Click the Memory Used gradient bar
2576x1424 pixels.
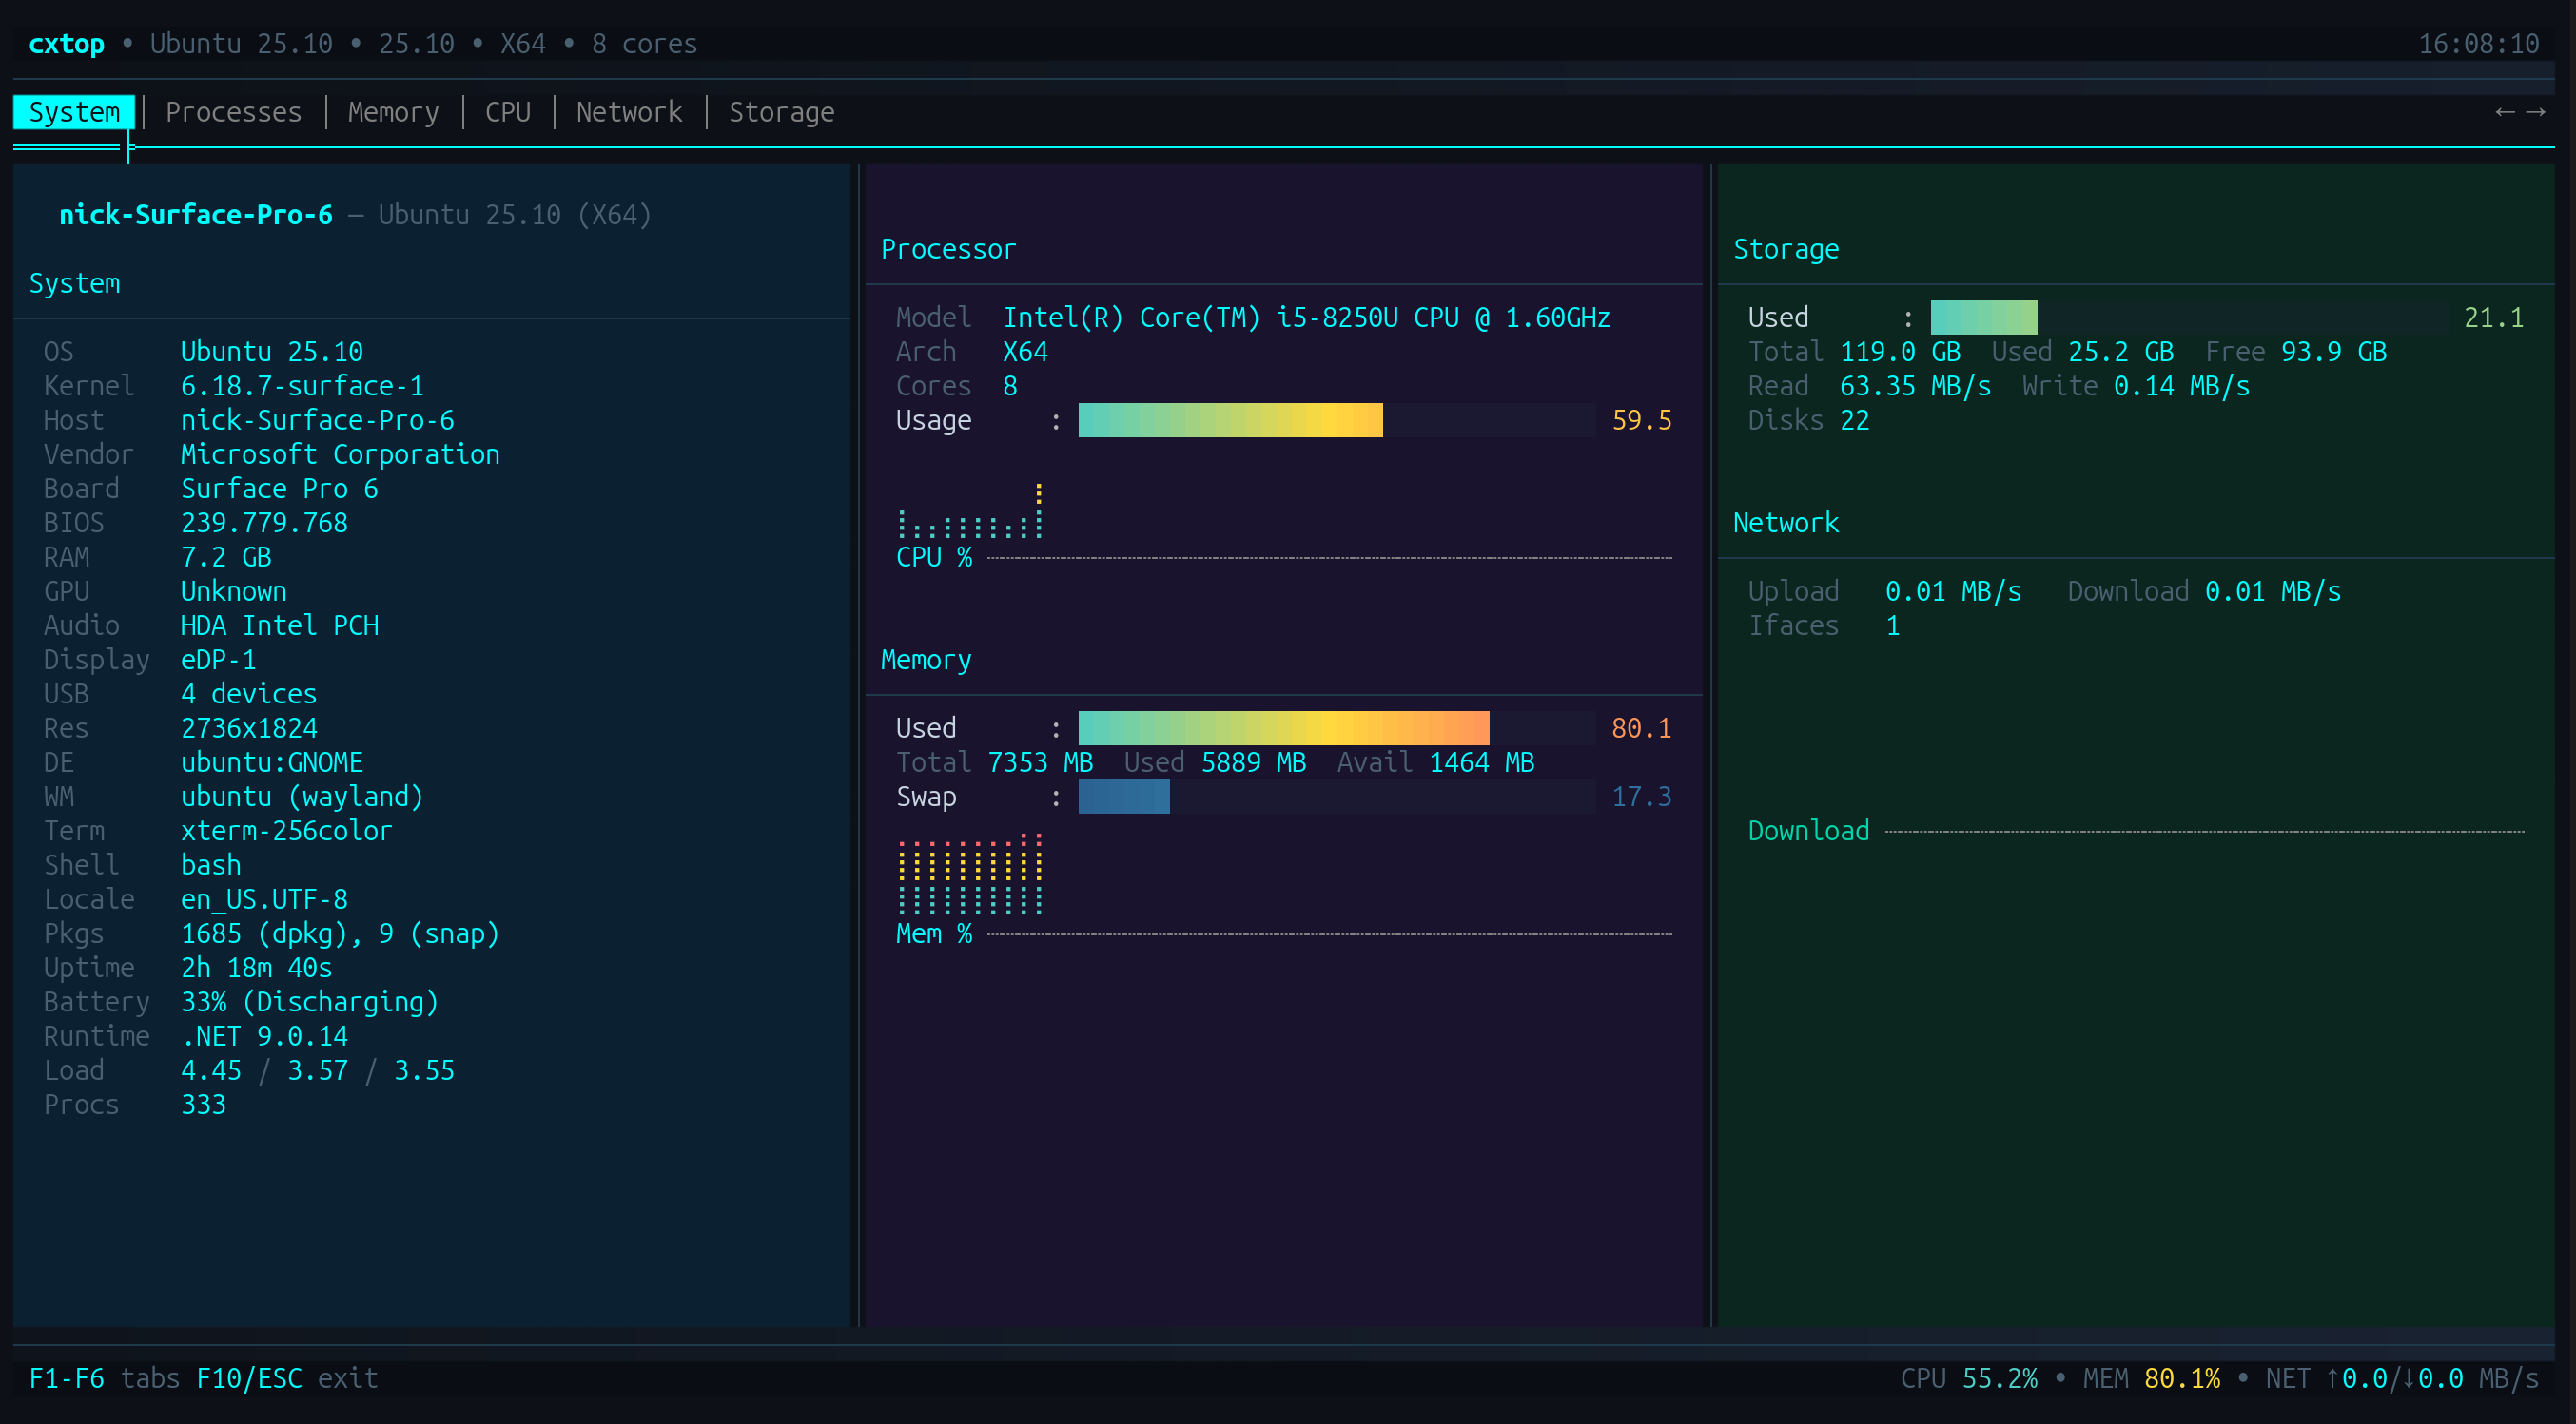(1283, 728)
